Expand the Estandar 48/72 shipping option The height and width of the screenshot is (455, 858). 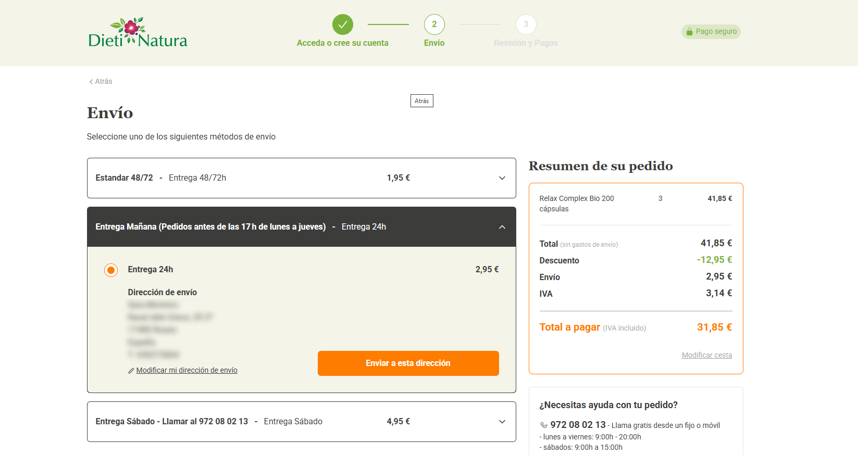pyautogui.click(x=502, y=178)
